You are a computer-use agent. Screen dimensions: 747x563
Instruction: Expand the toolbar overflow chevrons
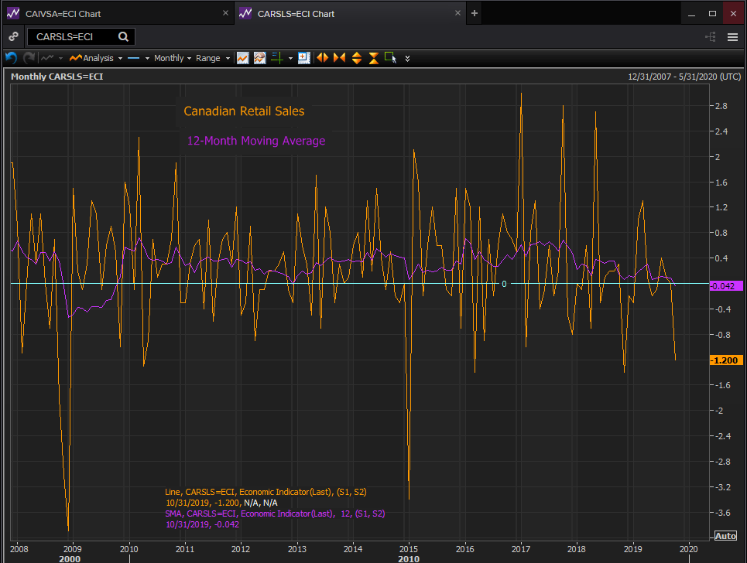[x=407, y=59]
